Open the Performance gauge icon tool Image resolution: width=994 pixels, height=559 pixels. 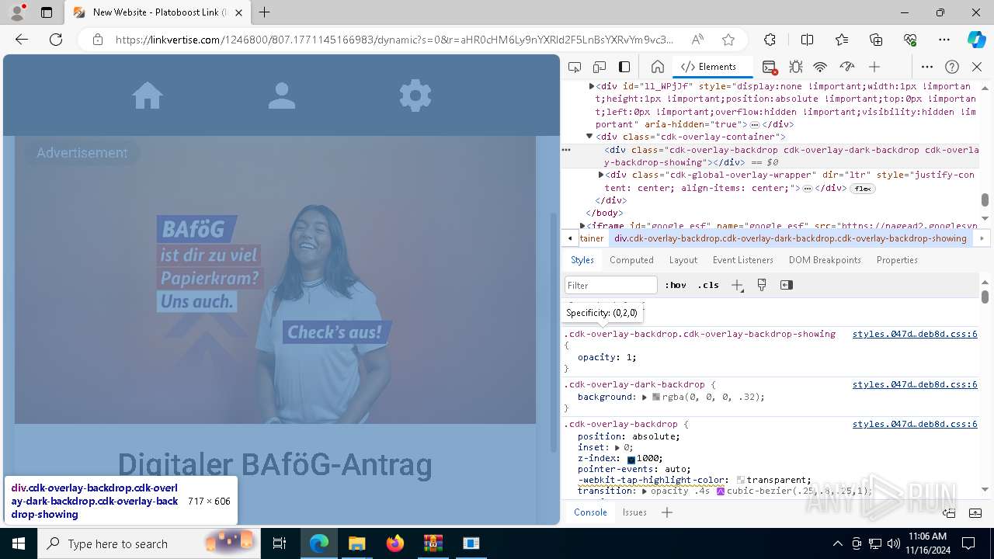(x=847, y=67)
